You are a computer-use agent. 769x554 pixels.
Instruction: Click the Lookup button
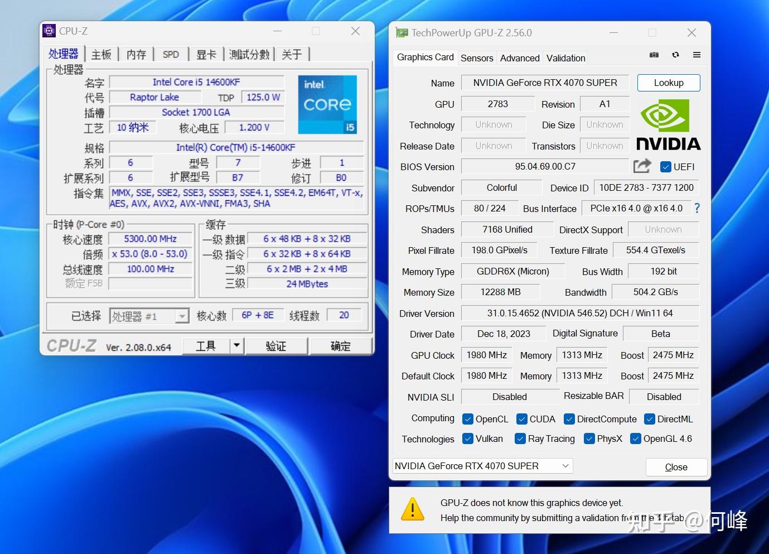pos(668,82)
